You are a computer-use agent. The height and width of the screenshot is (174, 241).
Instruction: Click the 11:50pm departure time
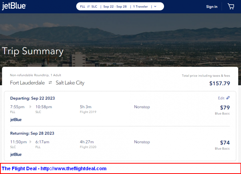coord(18,142)
